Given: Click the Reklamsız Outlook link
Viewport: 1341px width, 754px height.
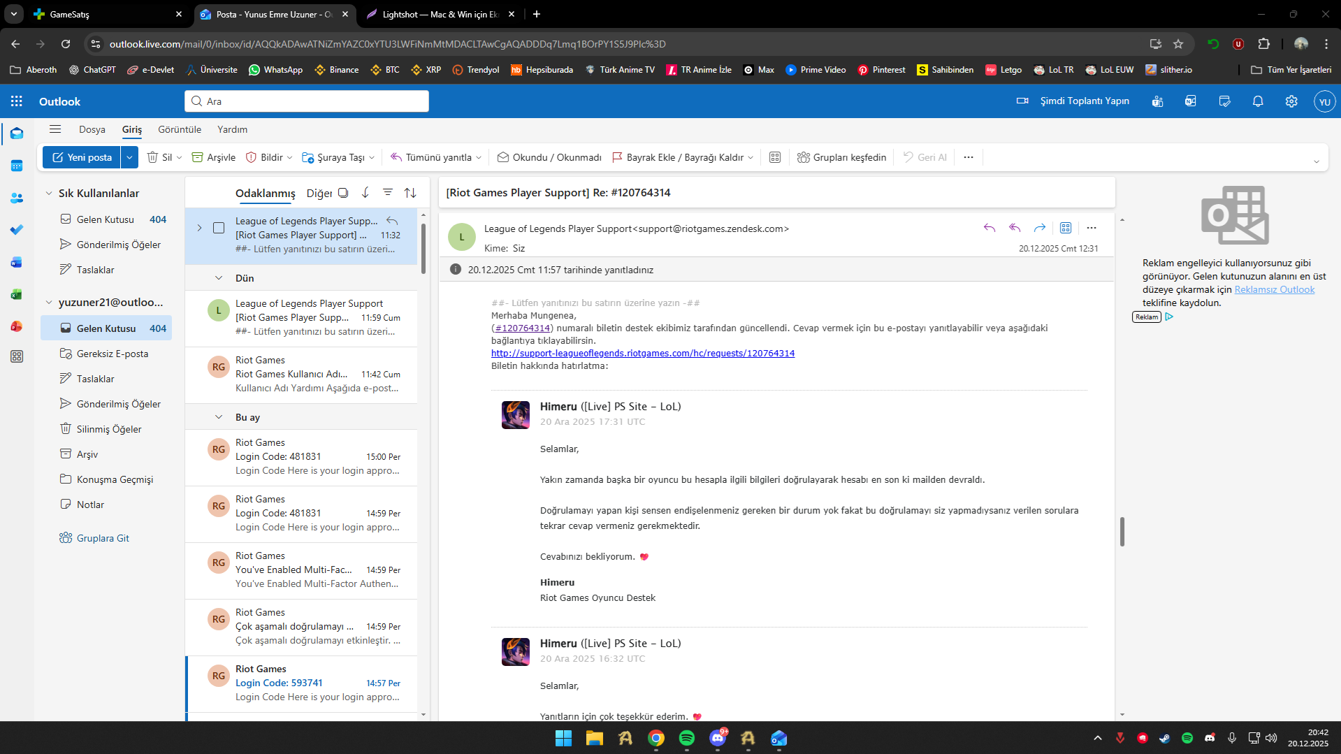Looking at the screenshot, I should [1275, 289].
